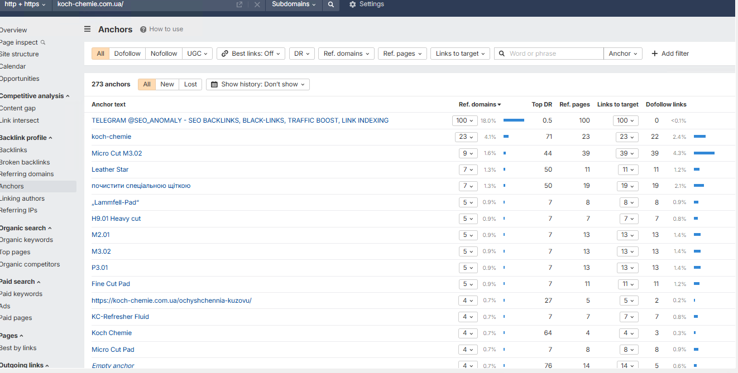Open Referring domains in the sidebar
The image size is (738, 373).
(27, 174)
